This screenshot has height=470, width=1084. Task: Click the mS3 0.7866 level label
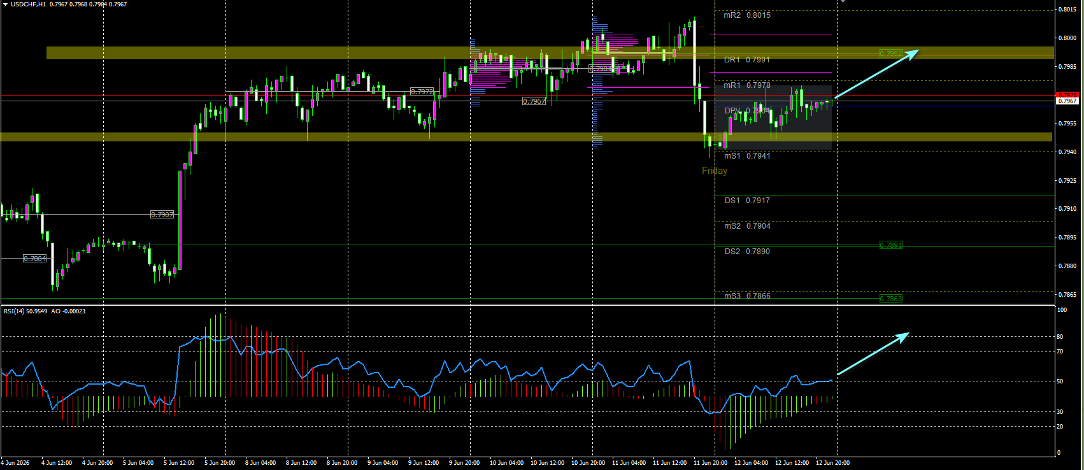tap(747, 296)
